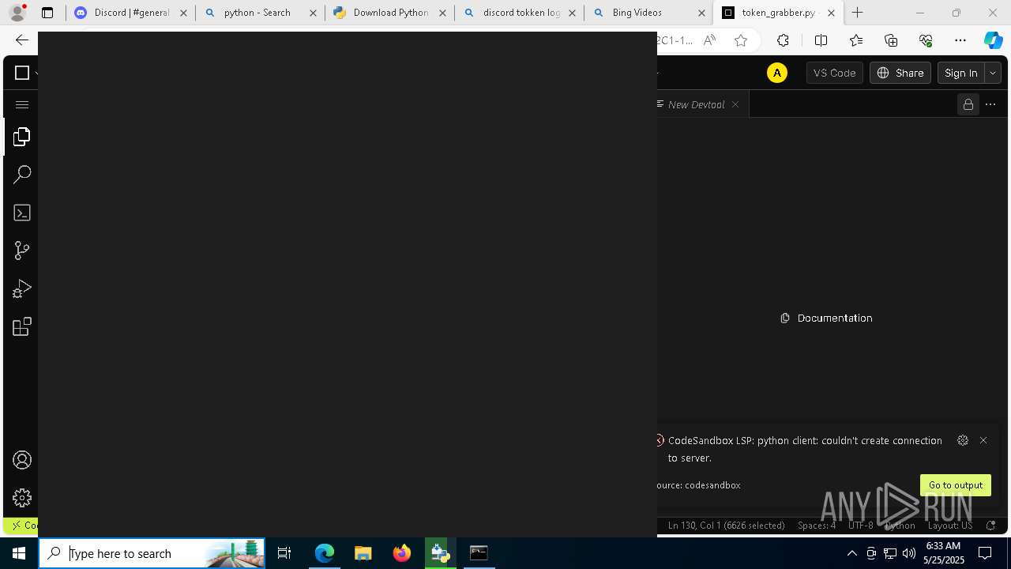Click the Sign In button
Image resolution: width=1011 pixels, height=569 pixels.
pos(961,73)
